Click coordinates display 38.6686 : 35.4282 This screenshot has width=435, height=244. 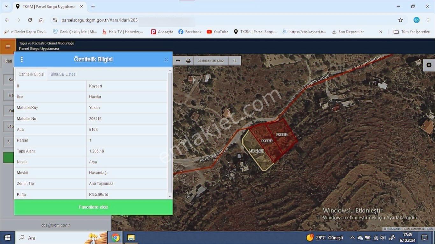tap(211, 61)
